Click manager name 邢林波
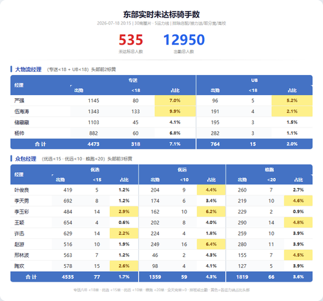323x301 pixels. click(x=21, y=255)
